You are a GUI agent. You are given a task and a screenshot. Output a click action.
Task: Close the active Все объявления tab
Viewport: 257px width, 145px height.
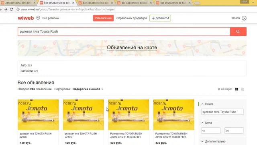point(73,3)
